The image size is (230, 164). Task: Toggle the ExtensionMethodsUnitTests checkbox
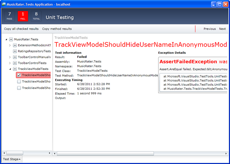point(15,45)
